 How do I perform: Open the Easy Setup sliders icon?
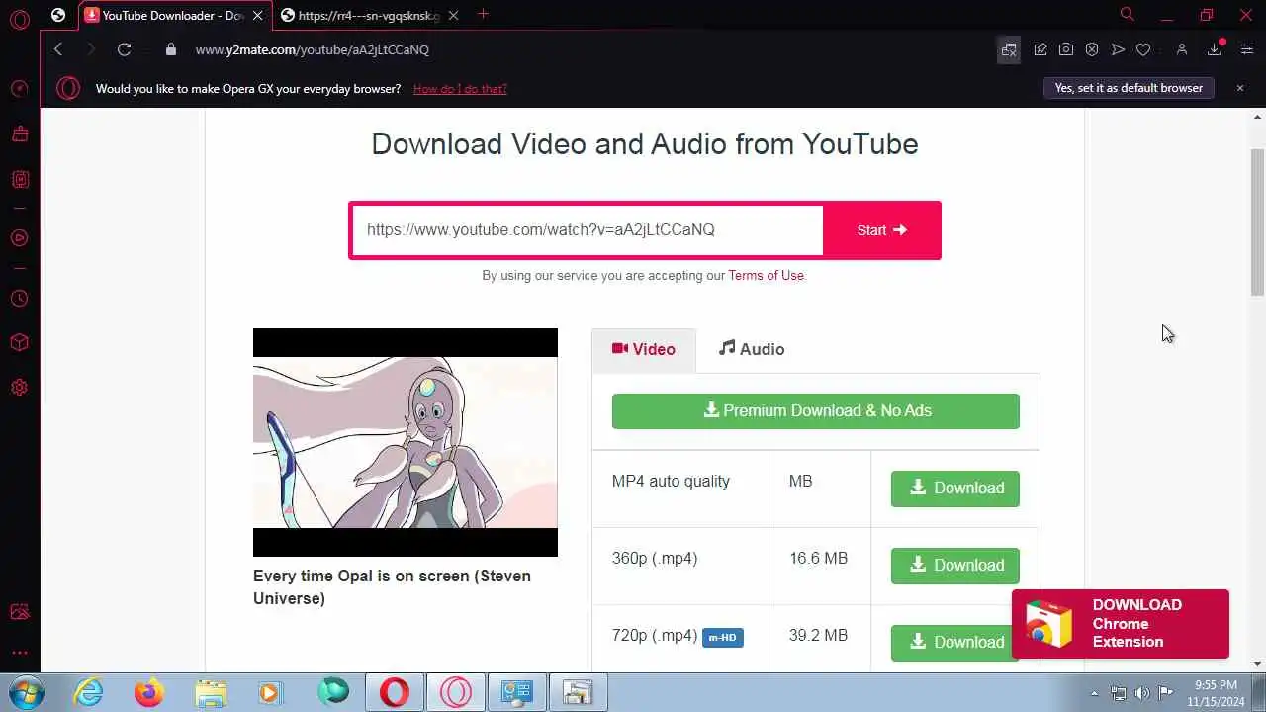click(x=1246, y=49)
